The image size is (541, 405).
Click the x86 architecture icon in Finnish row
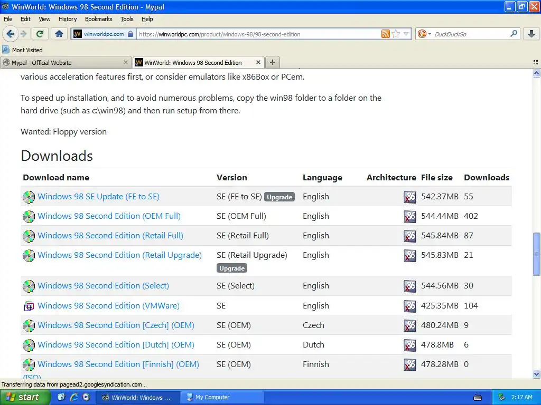click(410, 365)
